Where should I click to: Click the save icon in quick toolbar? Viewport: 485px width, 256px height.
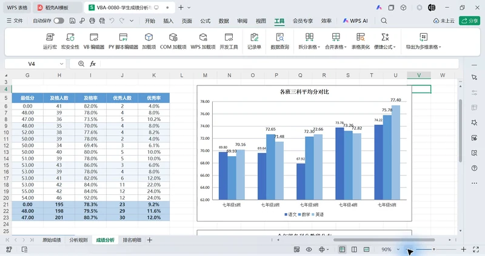(72, 21)
